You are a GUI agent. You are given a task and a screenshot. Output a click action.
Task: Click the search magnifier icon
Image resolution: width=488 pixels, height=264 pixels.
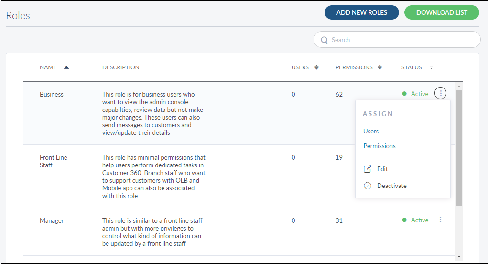[x=325, y=40]
